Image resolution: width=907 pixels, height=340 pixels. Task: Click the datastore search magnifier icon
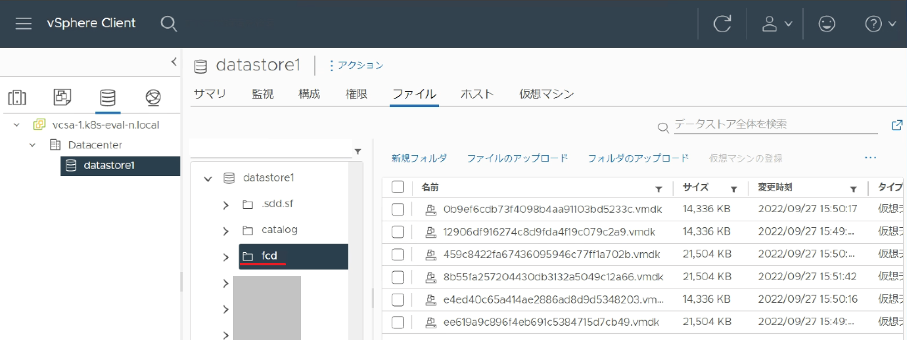[x=663, y=128]
